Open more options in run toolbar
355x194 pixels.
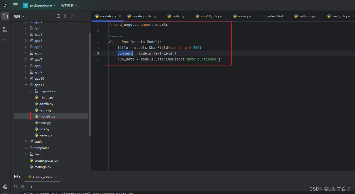(x=31, y=186)
